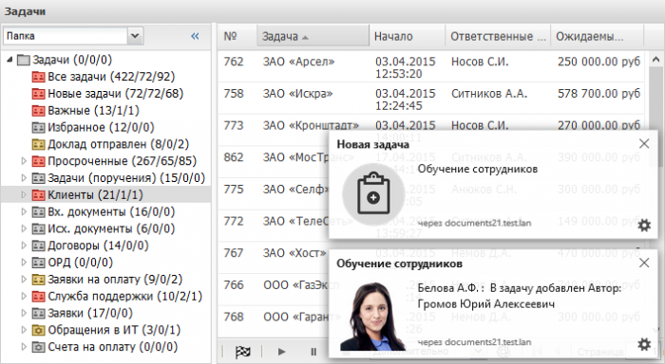This screenshot has width=665, height=364.
Task: Open the Папка dropdown arrow
Action: click(x=135, y=36)
